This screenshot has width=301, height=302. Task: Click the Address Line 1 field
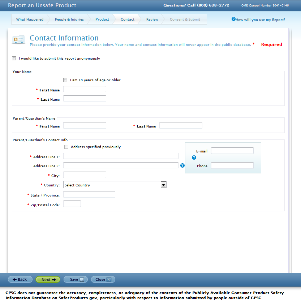point(121,156)
